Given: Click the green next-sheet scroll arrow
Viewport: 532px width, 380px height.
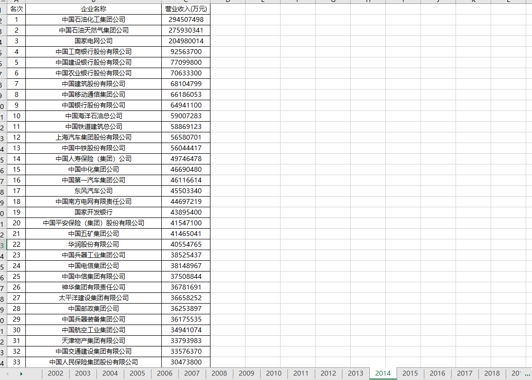Looking at the screenshot, I should [x=21, y=374].
